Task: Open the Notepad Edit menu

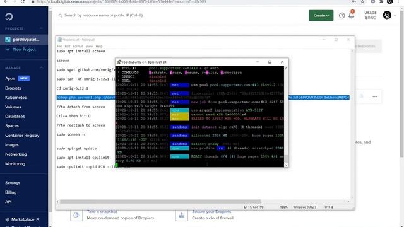Action: (68, 46)
